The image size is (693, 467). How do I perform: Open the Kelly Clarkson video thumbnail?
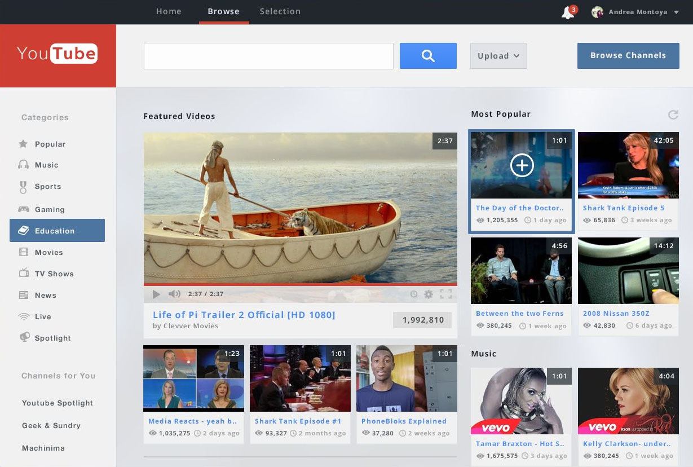pyautogui.click(x=628, y=402)
